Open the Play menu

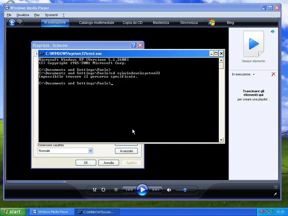(37, 15)
